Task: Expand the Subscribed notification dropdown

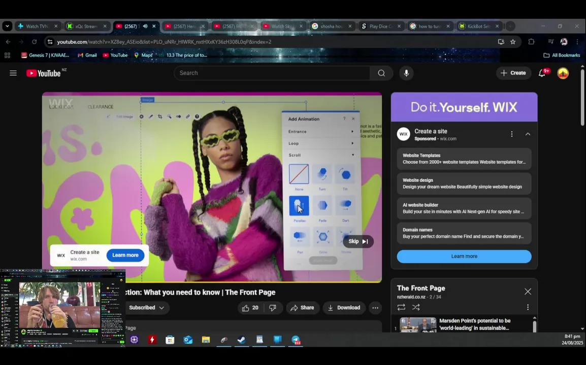Action: point(146,308)
